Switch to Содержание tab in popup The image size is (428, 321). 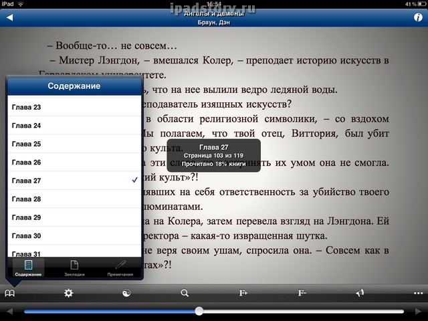[x=28, y=268]
